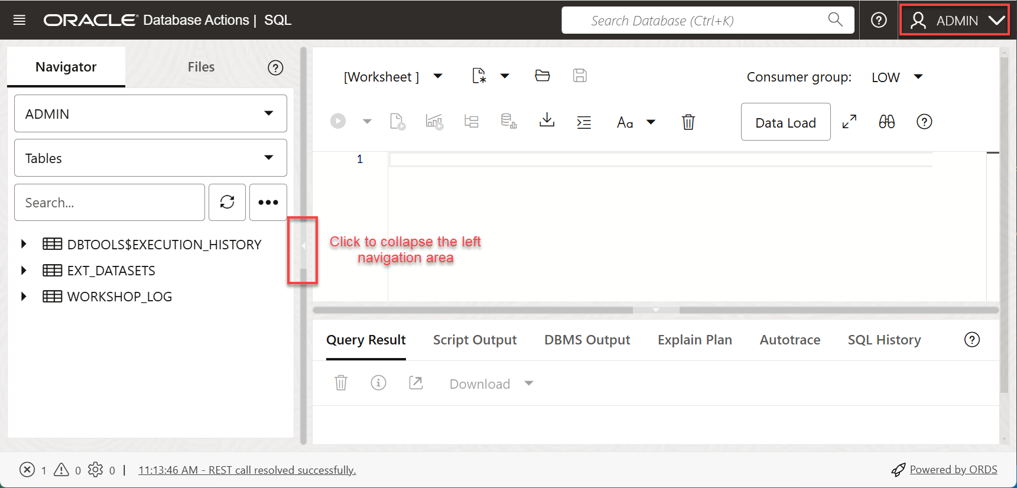Expand the EXT_DATASETS table
This screenshot has height=488, width=1017.
click(24, 270)
